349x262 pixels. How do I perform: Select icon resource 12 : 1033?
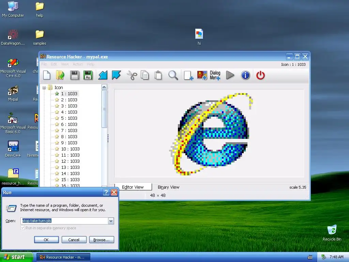(70, 161)
